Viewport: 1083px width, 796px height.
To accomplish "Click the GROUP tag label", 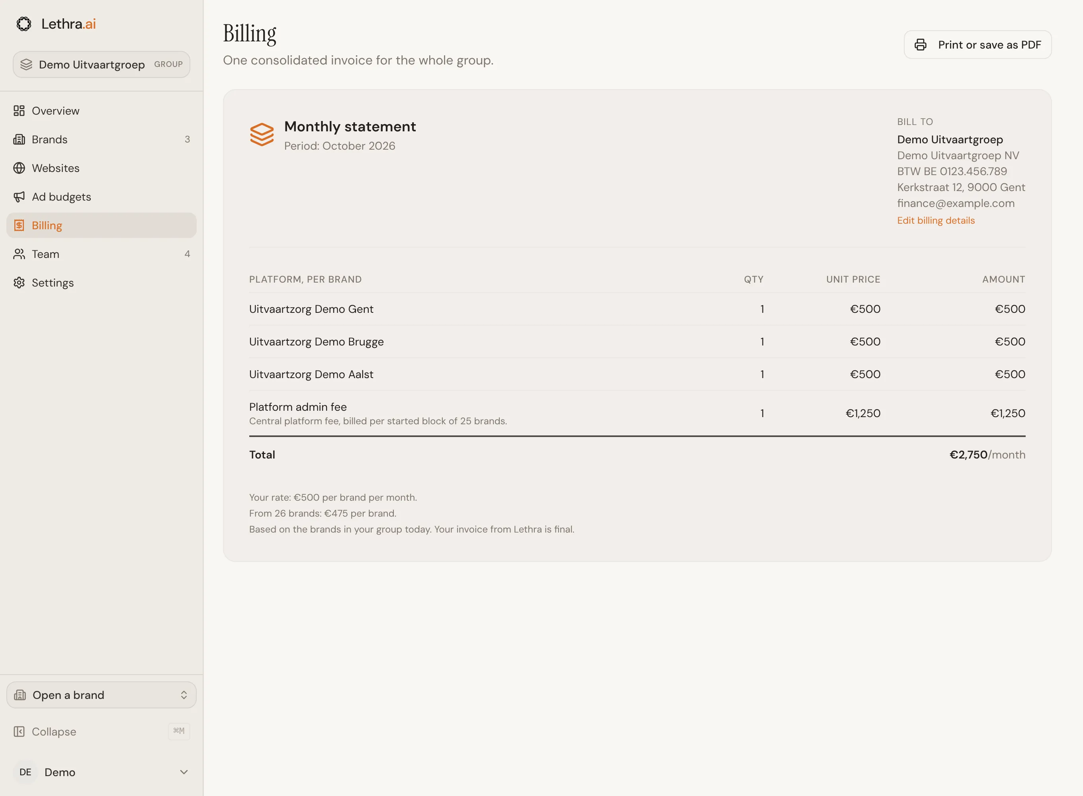I will point(168,64).
